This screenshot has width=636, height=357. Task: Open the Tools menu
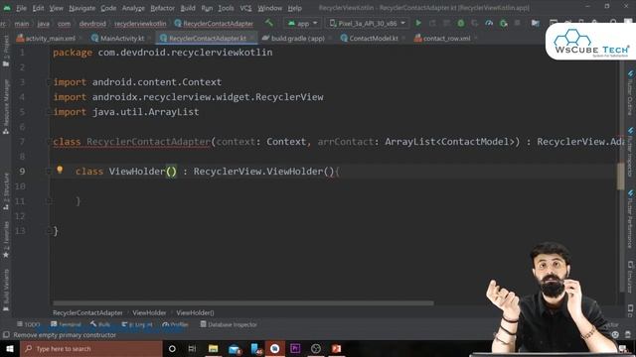pos(226,8)
